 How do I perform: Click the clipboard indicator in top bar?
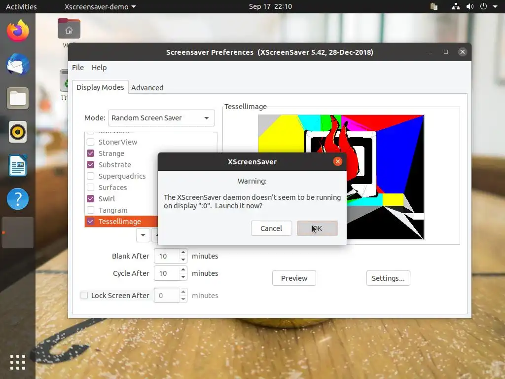pyautogui.click(x=434, y=6)
